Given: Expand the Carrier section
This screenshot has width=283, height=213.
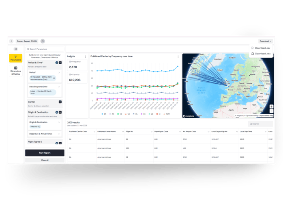Looking at the screenshot, I should tap(60, 102).
